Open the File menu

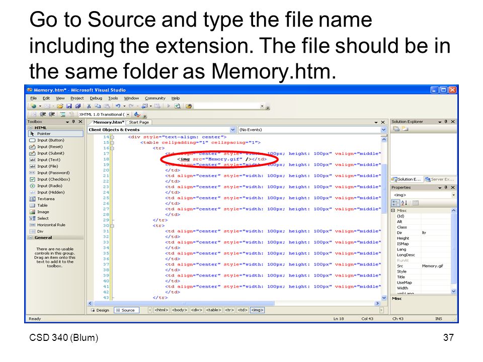point(34,98)
